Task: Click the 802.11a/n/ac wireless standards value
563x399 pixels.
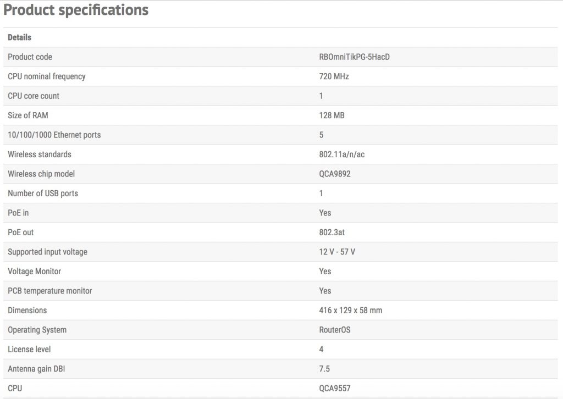Action: [341, 154]
